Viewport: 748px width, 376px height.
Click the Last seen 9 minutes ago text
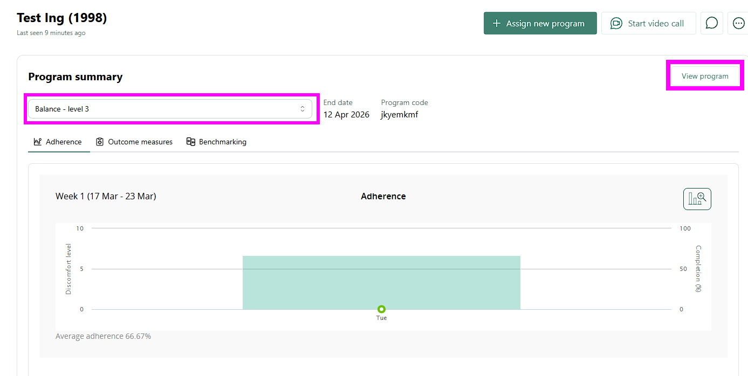51,33
